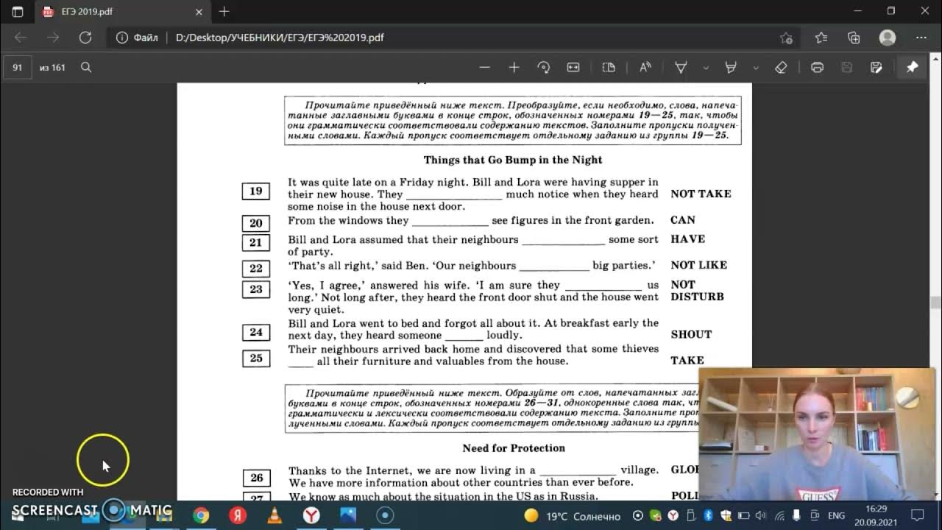
Task: Click the heading Things that Go Bump in the Night
Action: tap(513, 160)
